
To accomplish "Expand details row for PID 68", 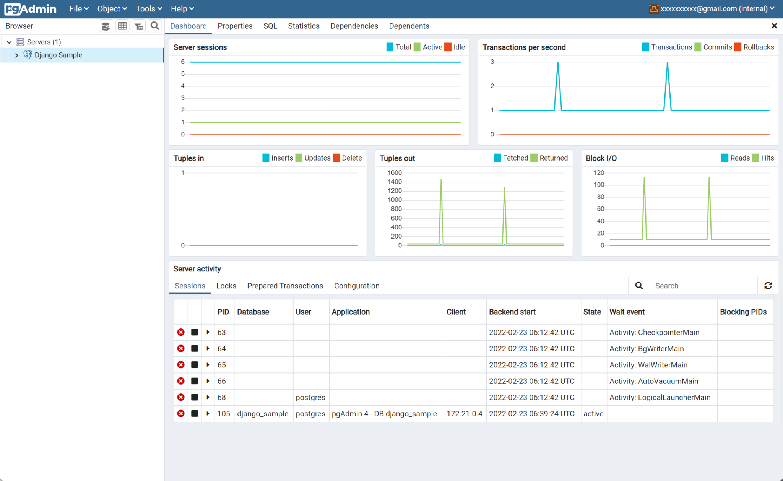I will pyautogui.click(x=208, y=397).
